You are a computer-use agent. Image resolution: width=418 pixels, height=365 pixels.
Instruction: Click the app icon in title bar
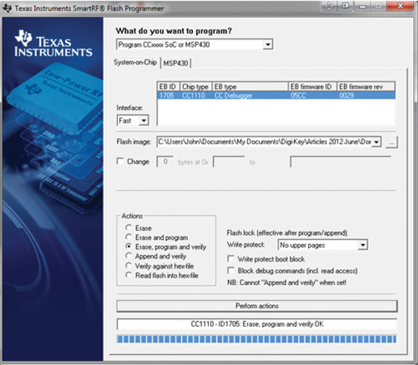[x=8, y=6]
